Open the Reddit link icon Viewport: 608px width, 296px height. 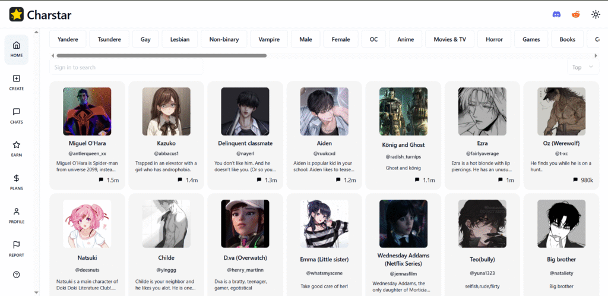[x=576, y=15]
